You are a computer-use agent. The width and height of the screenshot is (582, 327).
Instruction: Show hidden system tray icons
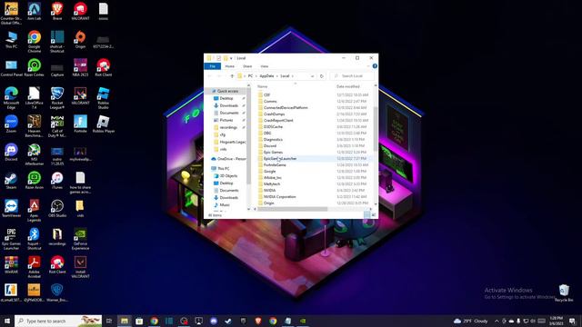tap(497, 321)
